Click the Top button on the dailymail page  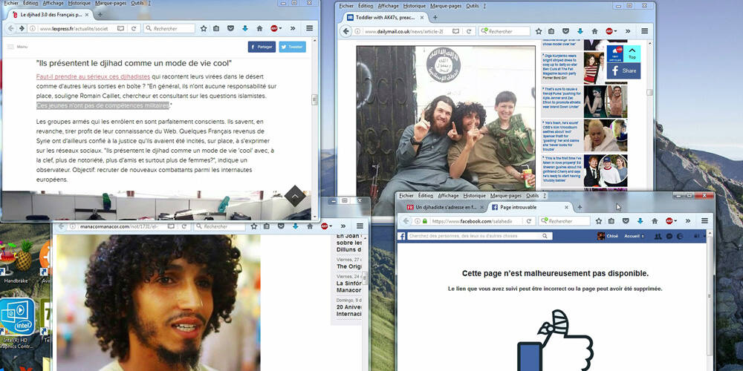click(x=632, y=53)
